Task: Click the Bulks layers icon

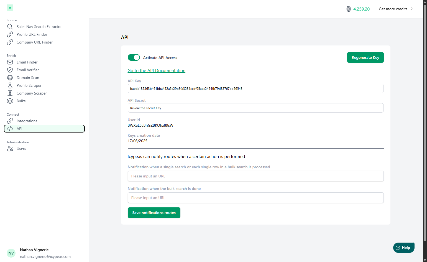Action: (10, 101)
